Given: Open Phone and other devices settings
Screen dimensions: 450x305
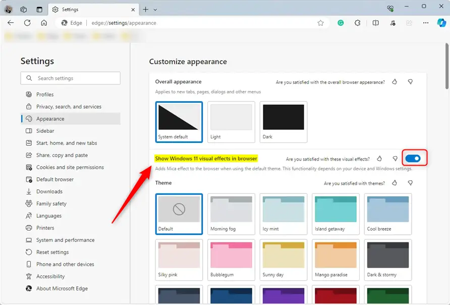Looking at the screenshot, I should pyautogui.click(x=71, y=264).
